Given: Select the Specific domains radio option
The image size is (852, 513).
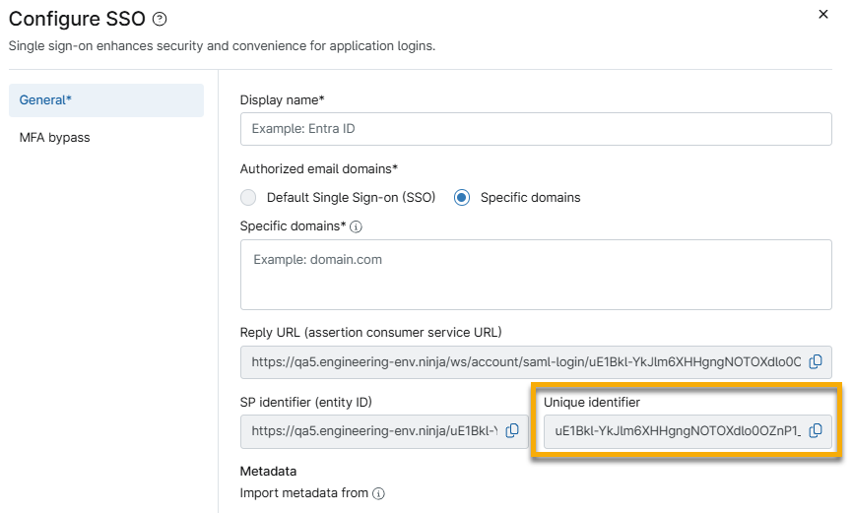Looking at the screenshot, I should (462, 197).
